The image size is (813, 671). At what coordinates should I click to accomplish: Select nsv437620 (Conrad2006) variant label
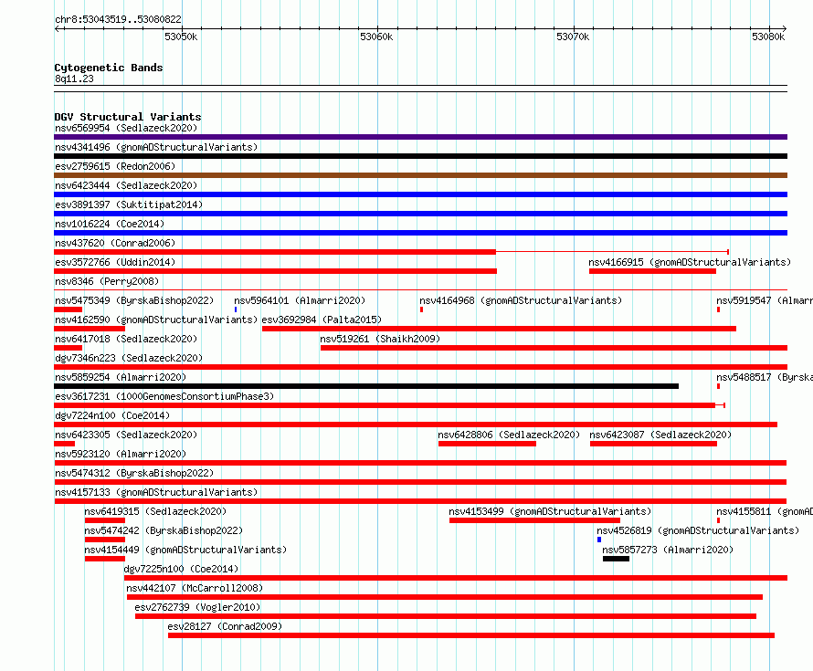point(115,243)
